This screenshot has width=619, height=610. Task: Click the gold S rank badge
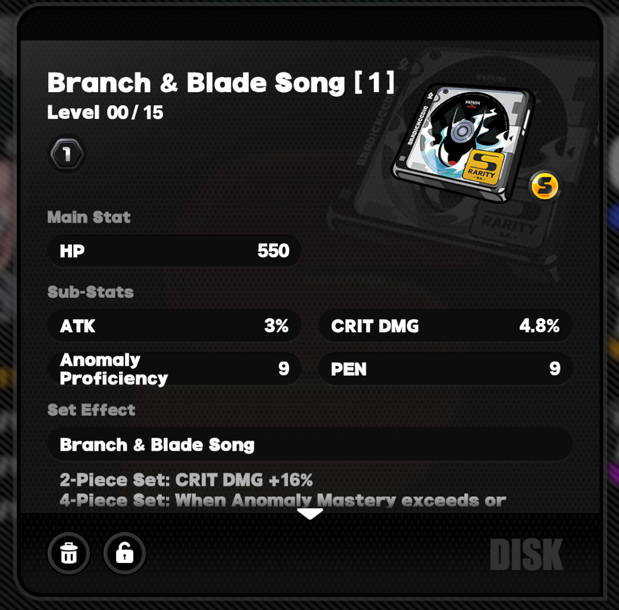[x=545, y=187]
